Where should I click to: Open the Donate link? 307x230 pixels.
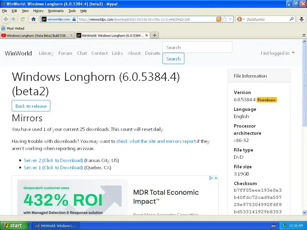tap(153, 53)
